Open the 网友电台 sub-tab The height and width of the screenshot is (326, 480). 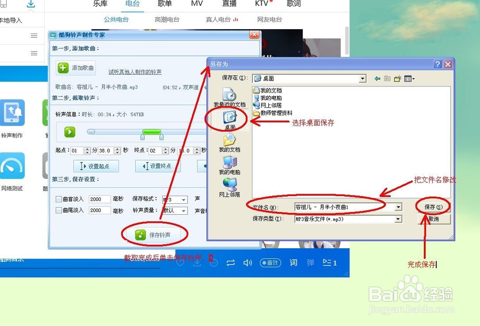pyautogui.click(x=269, y=20)
